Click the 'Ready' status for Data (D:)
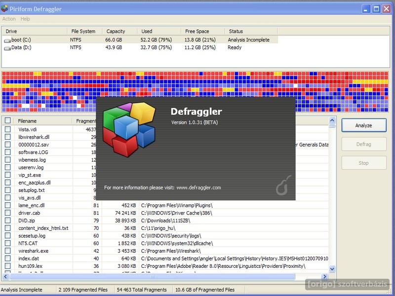Image resolution: width=395 pixels, height=296 pixels. [235, 47]
